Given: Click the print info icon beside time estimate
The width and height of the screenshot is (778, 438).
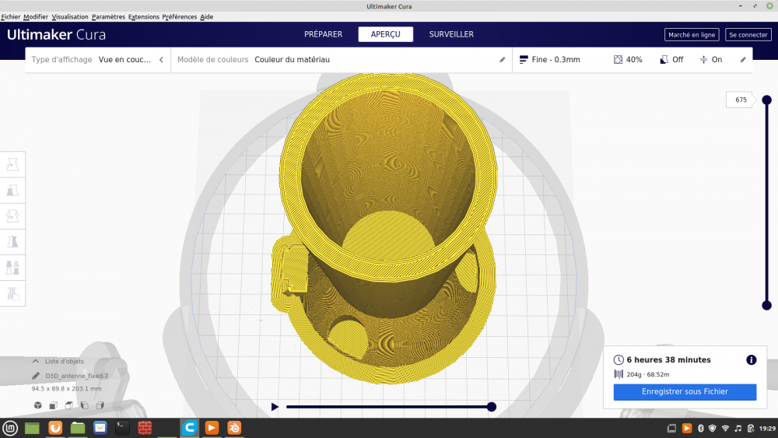Looking at the screenshot, I should 752,360.
